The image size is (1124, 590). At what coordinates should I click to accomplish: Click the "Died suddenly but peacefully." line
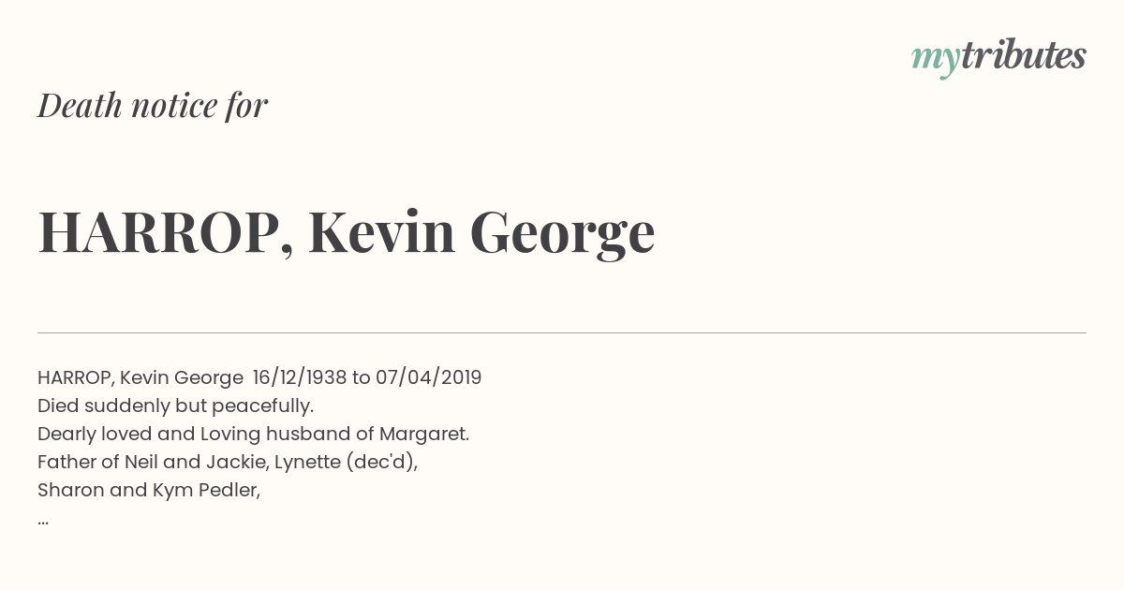pos(175,406)
